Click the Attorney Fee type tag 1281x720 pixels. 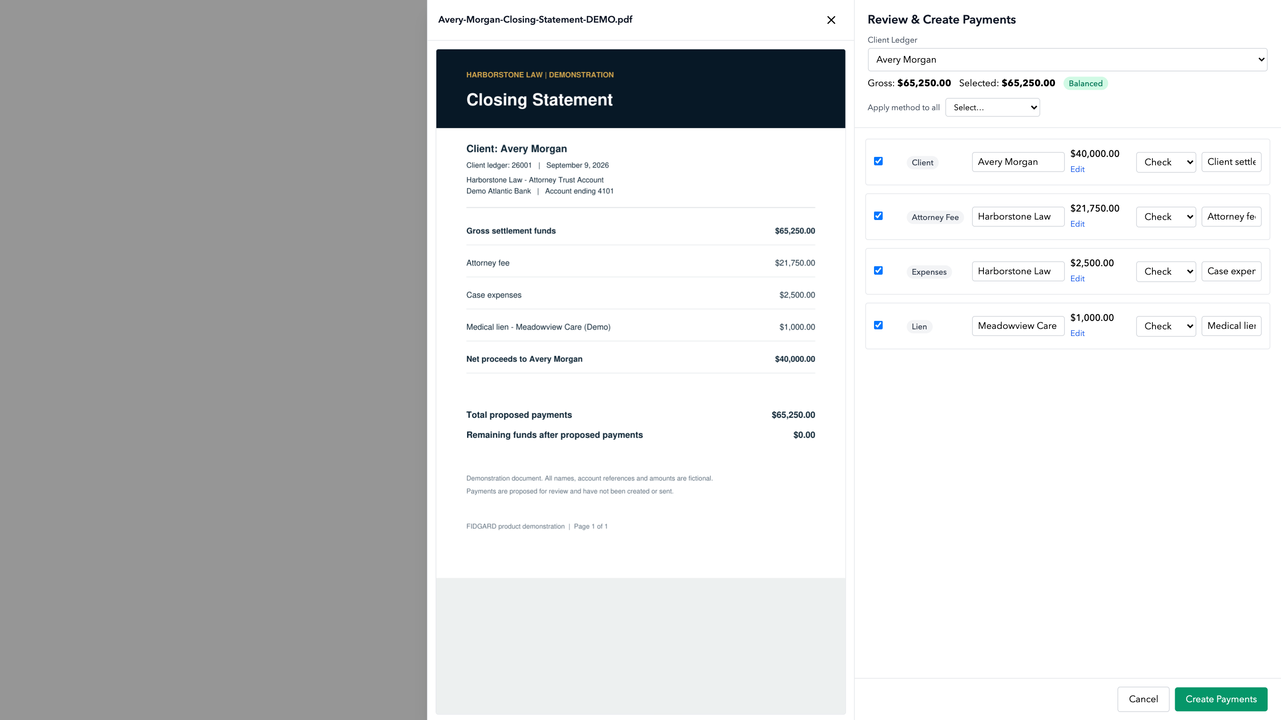click(935, 217)
